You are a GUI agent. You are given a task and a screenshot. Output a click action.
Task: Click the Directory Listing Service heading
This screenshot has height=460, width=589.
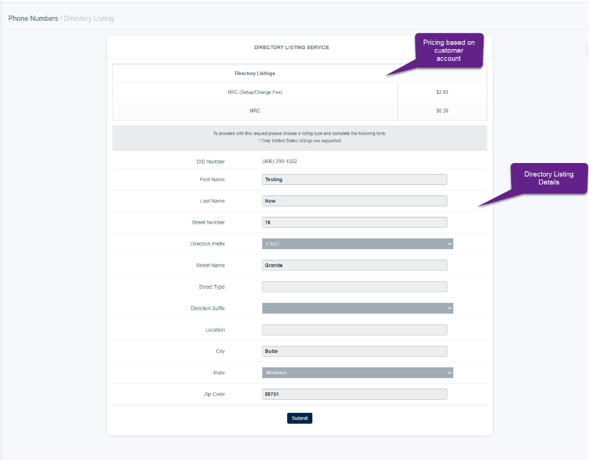tap(291, 48)
